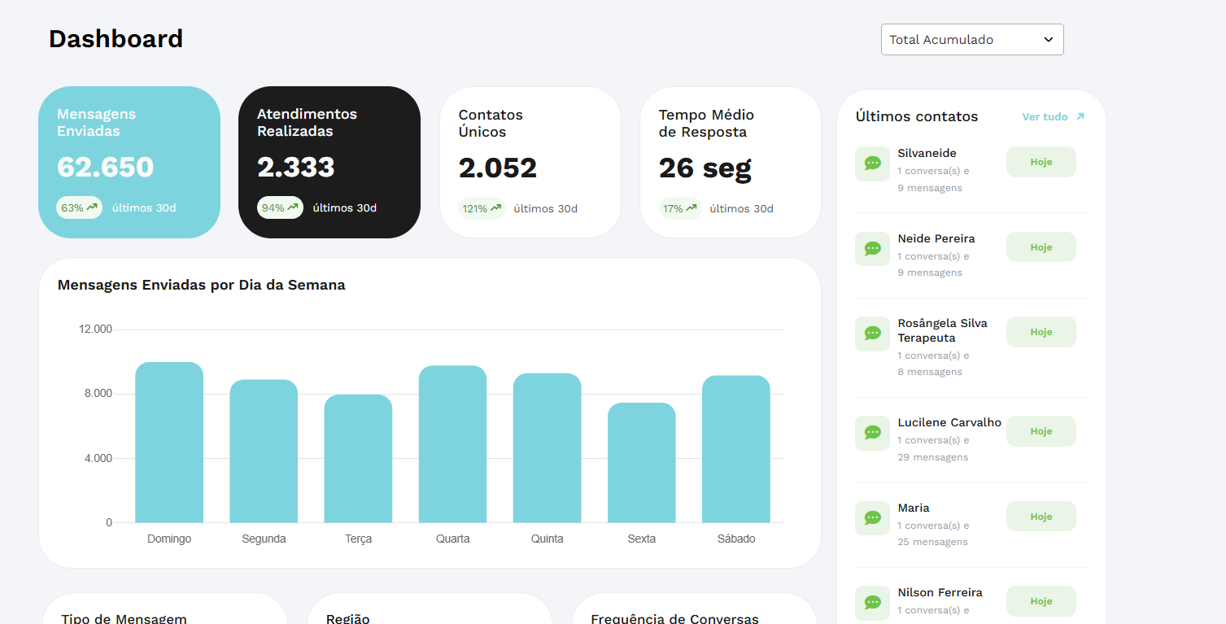Click the 121% trend badge in Contatos Únicos

point(482,208)
